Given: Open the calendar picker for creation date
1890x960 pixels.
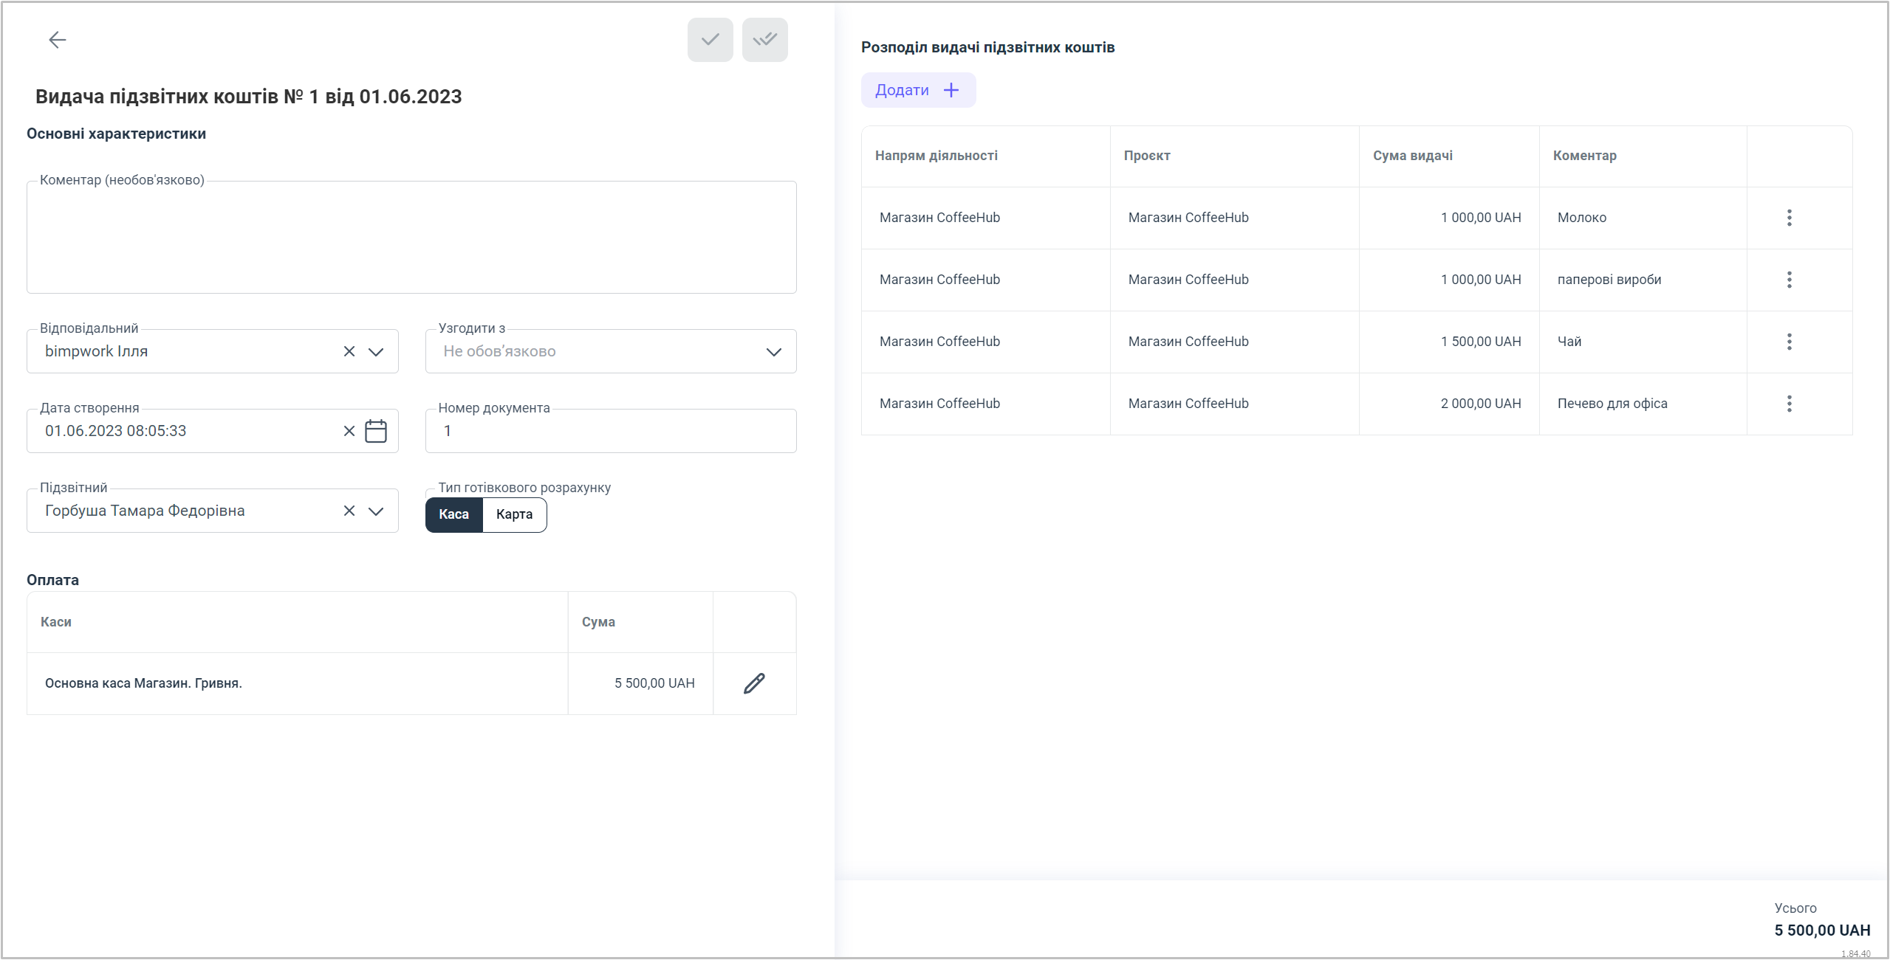Looking at the screenshot, I should click(x=376, y=431).
